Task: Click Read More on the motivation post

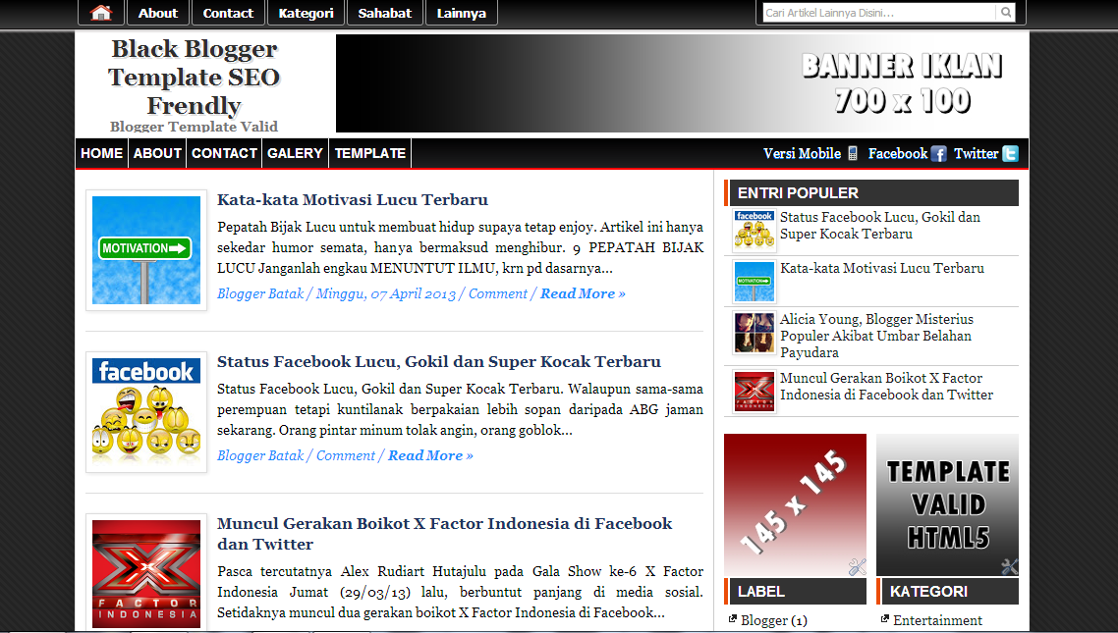Action: (x=583, y=293)
